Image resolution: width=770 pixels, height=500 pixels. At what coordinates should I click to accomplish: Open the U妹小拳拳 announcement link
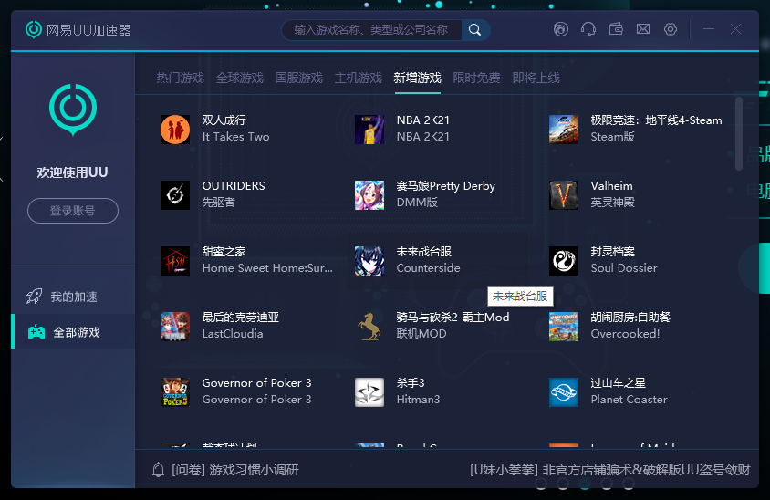pyautogui.click(x=610, y=470)
